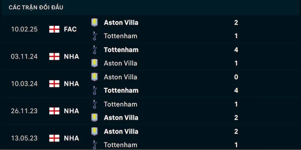
Task: Click Aston Villa crest in 10.03.24 match
Action: tap(94, 77)
